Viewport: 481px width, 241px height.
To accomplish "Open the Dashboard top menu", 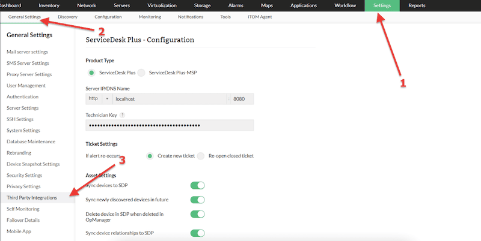I will pyautogui.click(x=10, y=5).
